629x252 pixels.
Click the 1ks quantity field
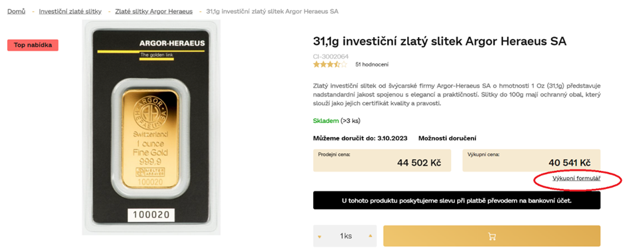tap(345, 236)
